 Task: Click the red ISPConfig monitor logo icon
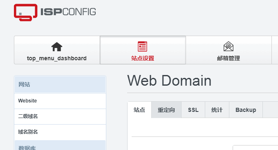(25, 12)
